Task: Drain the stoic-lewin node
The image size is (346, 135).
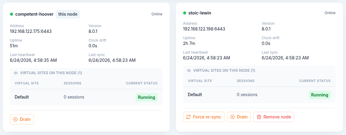Action: click(239, 117)
